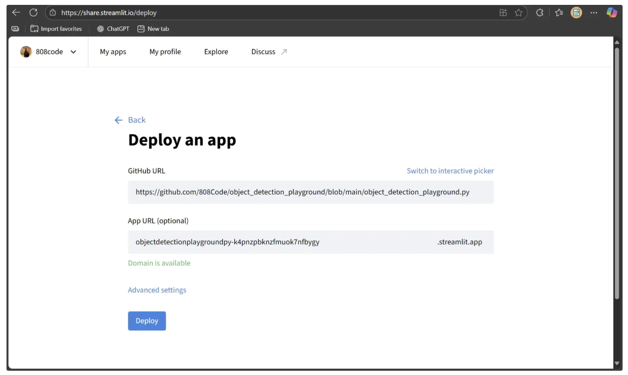
Task: Switch to interactive picker
Action: coord(450,171)
